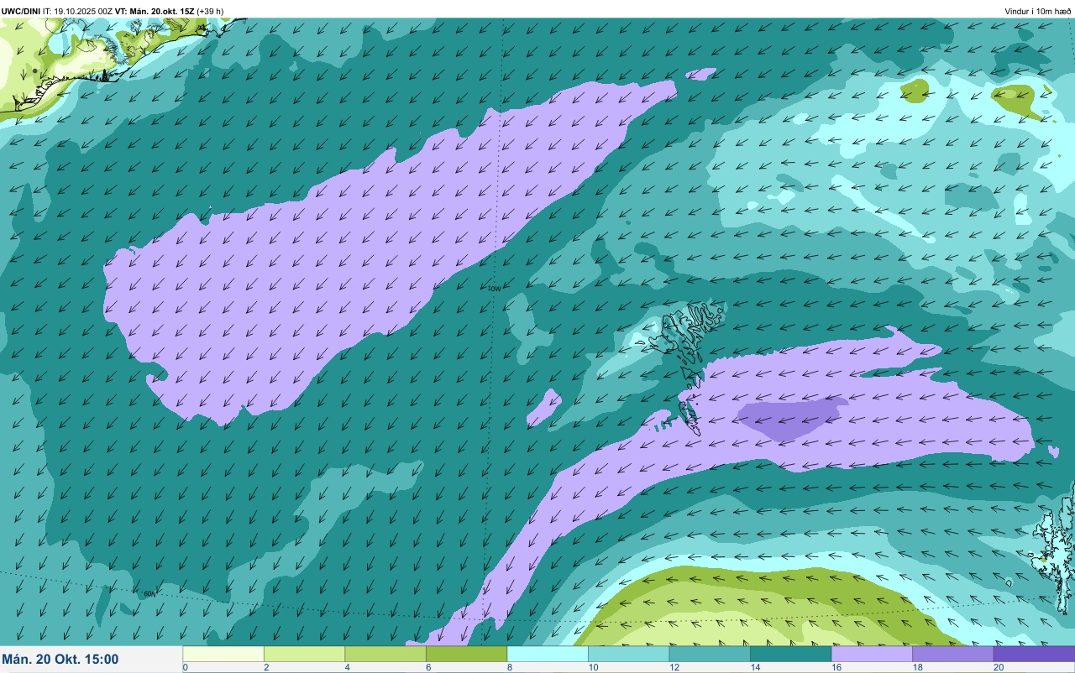The height and width of the screenshot is (673, 1075).
Task: Click the '60N' latitude label on map
Action: click(x=149, y=593)
